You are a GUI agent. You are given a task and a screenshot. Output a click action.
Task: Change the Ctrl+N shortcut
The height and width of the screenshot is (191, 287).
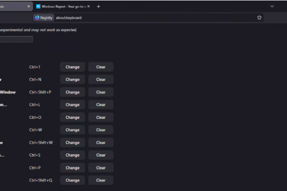click(x=72, y=79)
